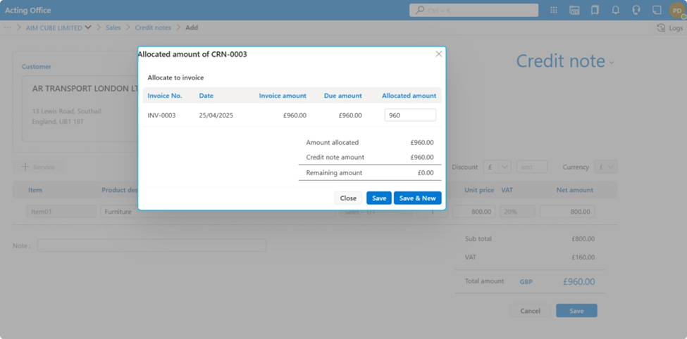The height and width of the screenshot is (339, 687).
Task: Navigate to Credit notes breadcrumb
Action: 153,28
